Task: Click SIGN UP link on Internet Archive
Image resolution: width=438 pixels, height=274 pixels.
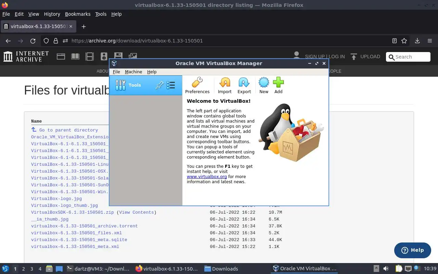Action: point(315,57)
